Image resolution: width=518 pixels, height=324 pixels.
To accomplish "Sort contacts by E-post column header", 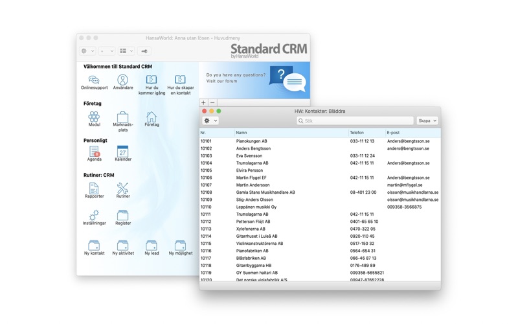I will 413,133.
